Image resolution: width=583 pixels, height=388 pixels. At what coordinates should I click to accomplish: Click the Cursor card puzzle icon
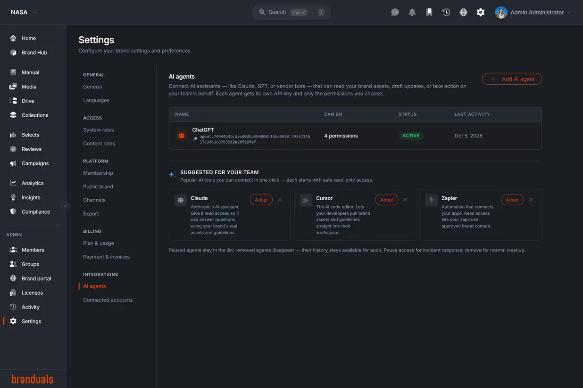click(x=306, y=200)
